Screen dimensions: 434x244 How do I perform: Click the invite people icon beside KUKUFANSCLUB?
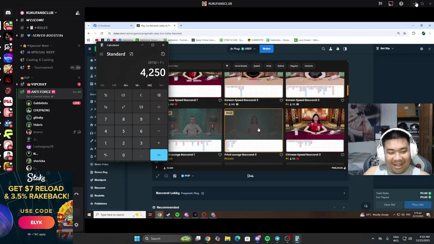click(x=78, y=13)
